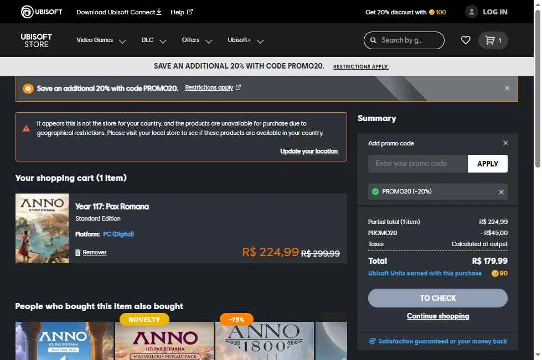542x360 pixels.
Task: Click the orange promo badge icon
Action: point(28,88)
